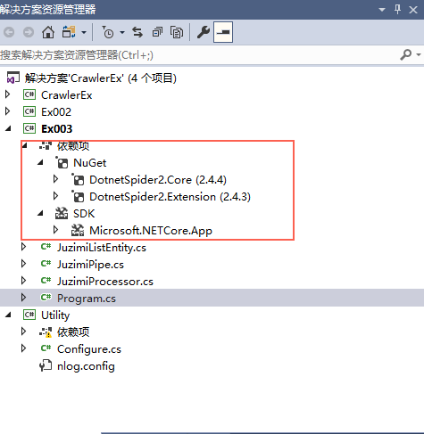
Task: Select the solution 'CrawlerEx' root node
Action: coord(101,78)
